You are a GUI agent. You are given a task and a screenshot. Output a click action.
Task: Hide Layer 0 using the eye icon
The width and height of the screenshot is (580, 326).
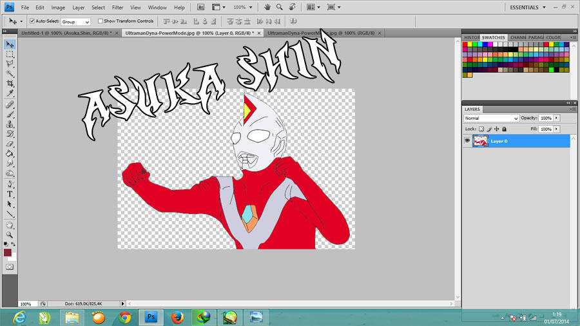click(467, 141)
